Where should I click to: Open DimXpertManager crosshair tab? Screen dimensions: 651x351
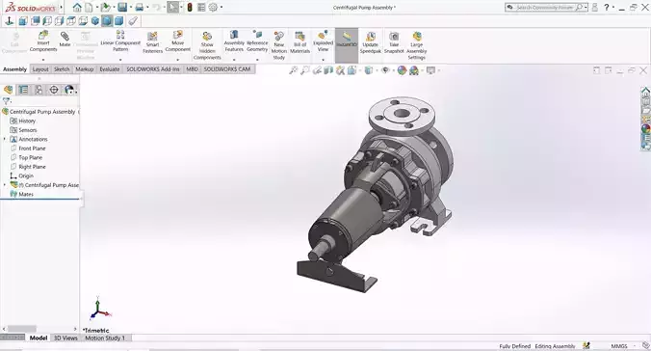click(x=54, y=90)
